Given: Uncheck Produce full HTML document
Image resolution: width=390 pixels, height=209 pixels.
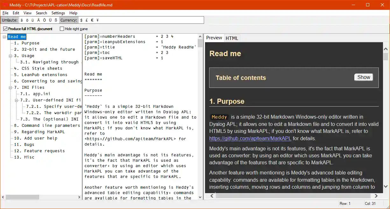Looking at the screenshot, I should point(5,29).
